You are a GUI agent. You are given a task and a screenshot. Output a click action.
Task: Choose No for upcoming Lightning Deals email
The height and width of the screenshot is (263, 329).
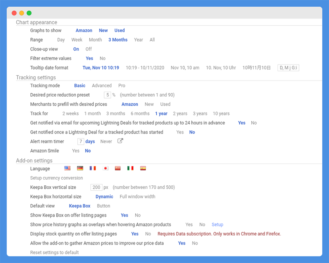[254, 123]
